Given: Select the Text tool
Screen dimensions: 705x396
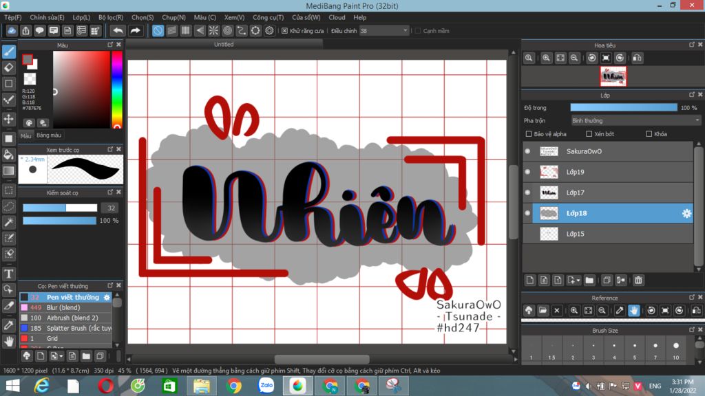Looking at the screenshot, I should tap(9, 274).
